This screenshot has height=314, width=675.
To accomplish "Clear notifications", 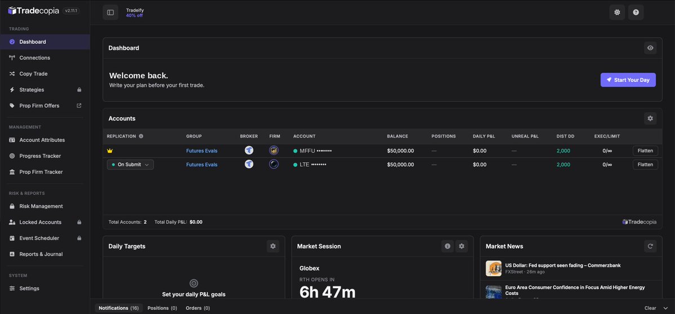I will 650,308.
